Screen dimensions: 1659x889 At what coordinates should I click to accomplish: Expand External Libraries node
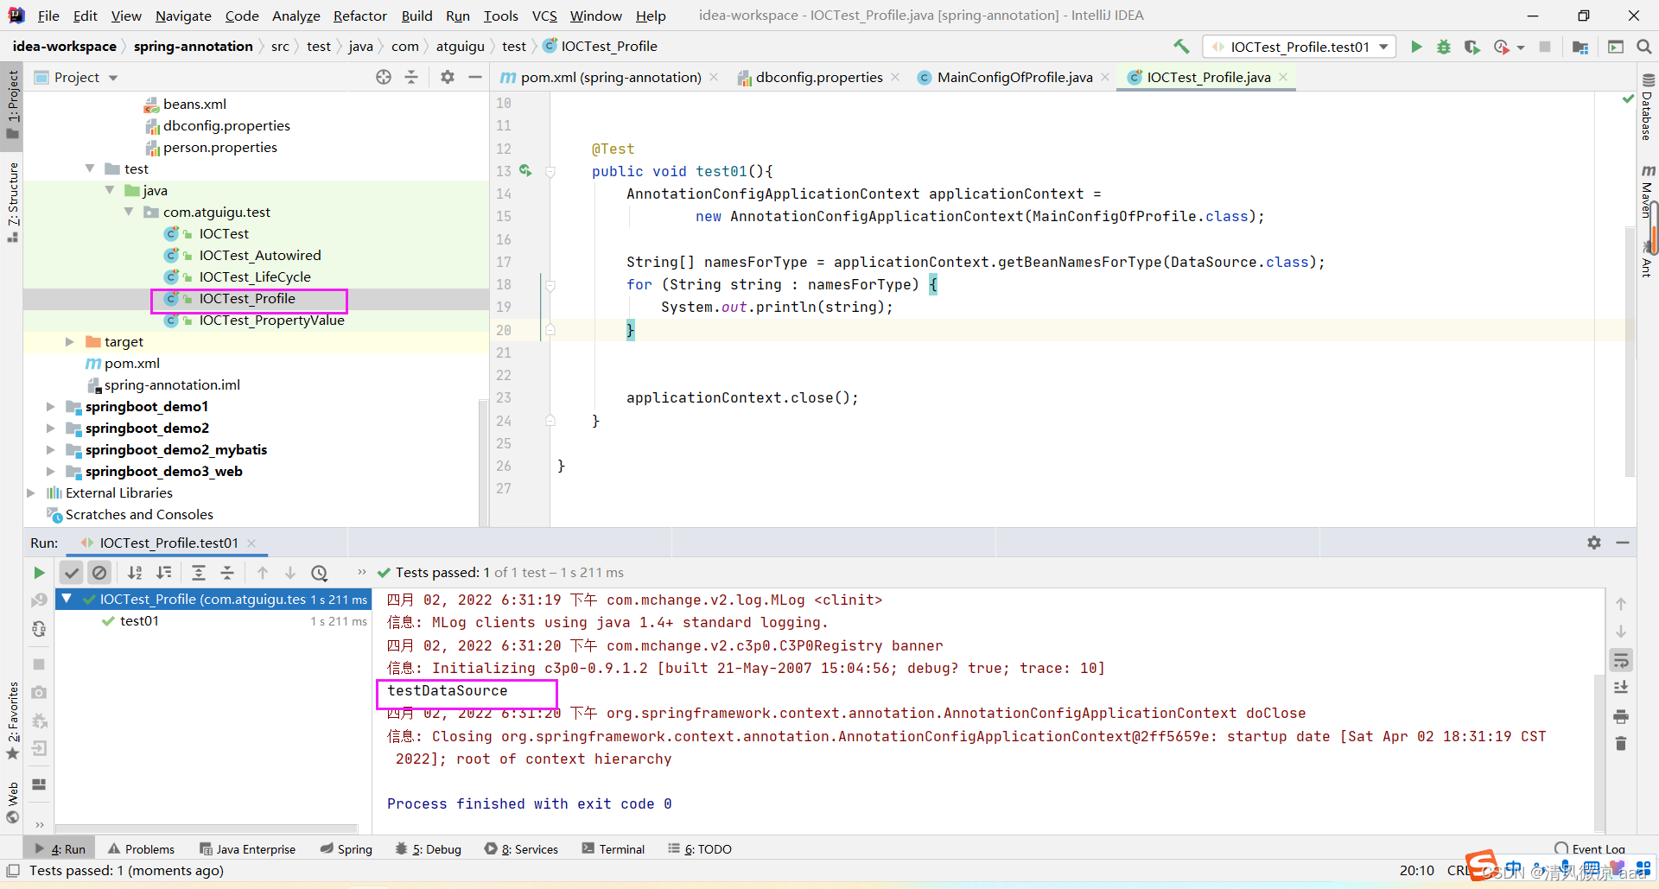[31, 492]
